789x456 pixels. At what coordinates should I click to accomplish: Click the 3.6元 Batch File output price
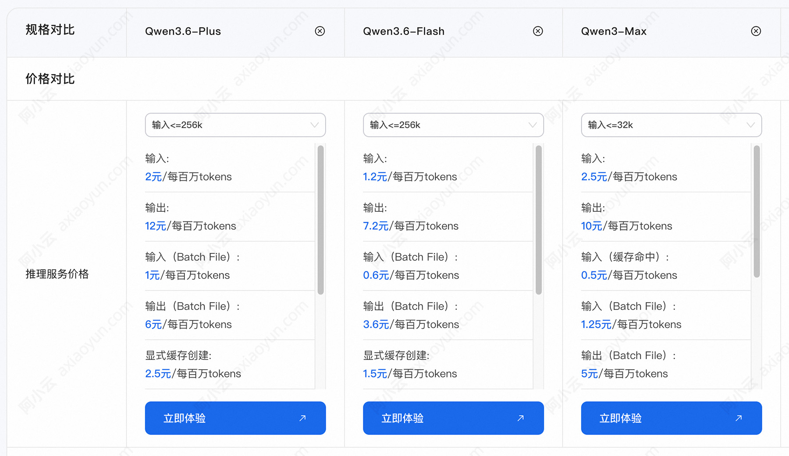[x=376, y=324]
